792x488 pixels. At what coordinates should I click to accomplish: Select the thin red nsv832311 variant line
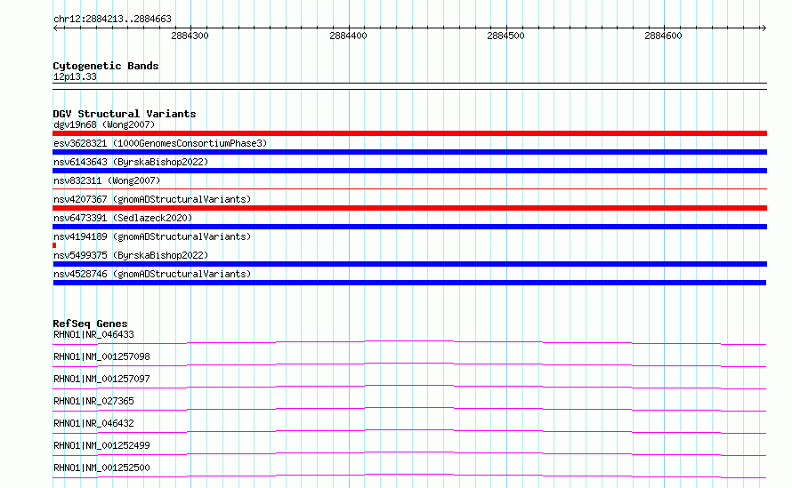pyautogui.click(x=409, y=188)
